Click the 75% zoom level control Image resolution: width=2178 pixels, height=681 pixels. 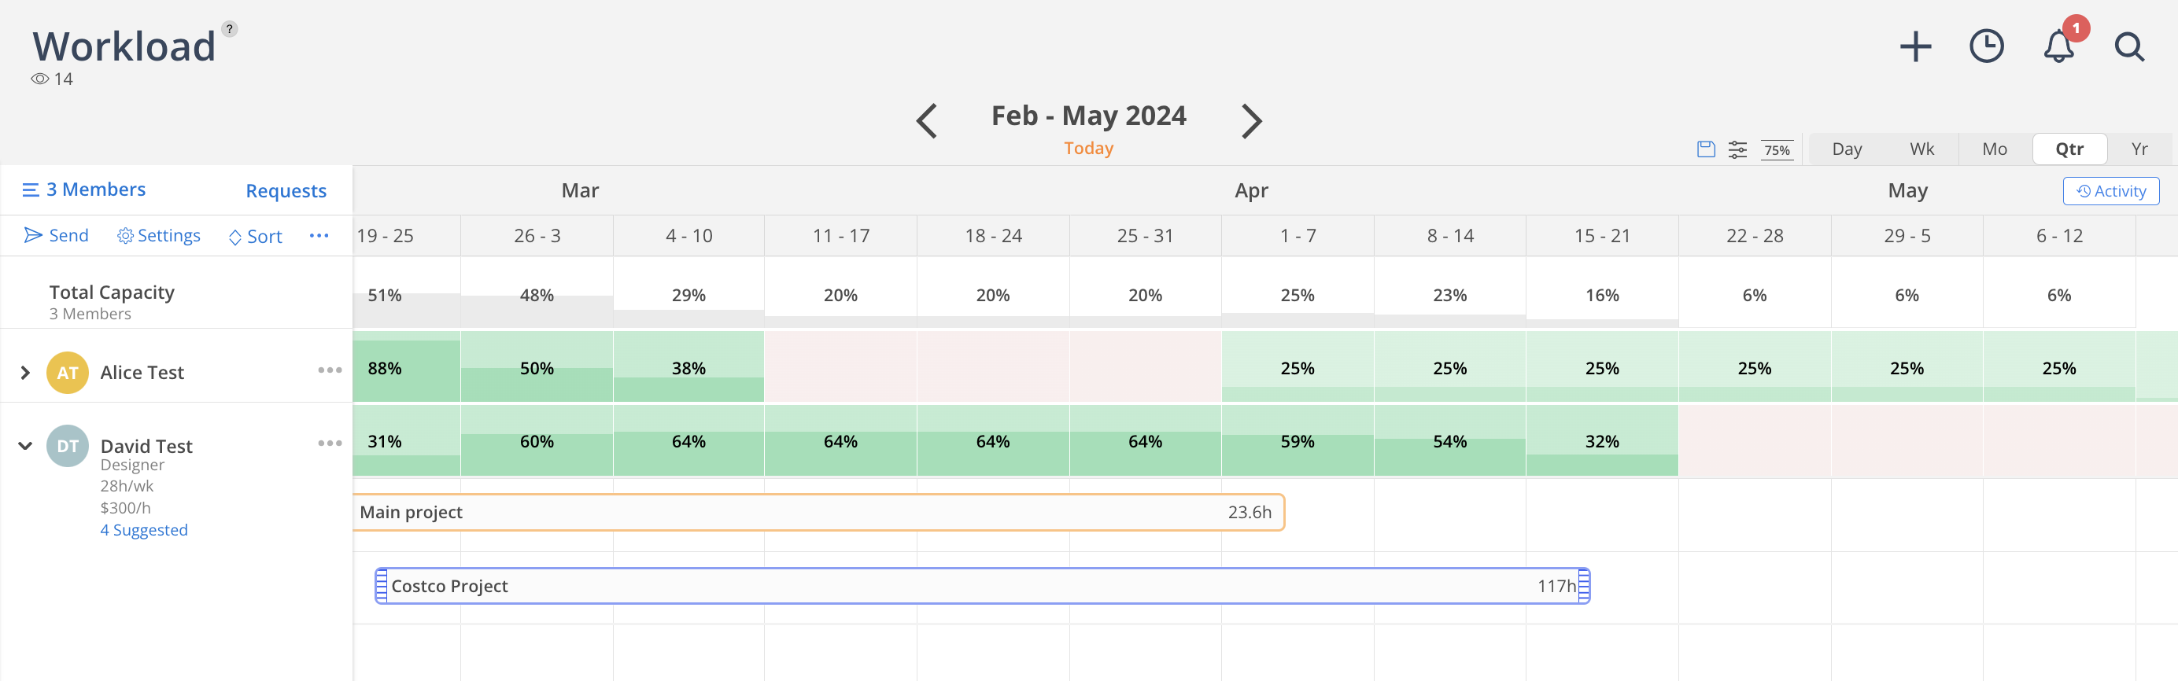coord(1777,149)
